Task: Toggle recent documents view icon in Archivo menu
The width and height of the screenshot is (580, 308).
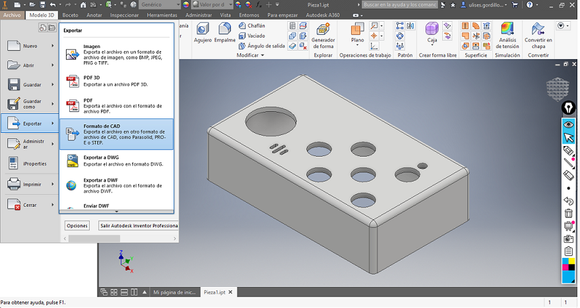Action: 43,28
